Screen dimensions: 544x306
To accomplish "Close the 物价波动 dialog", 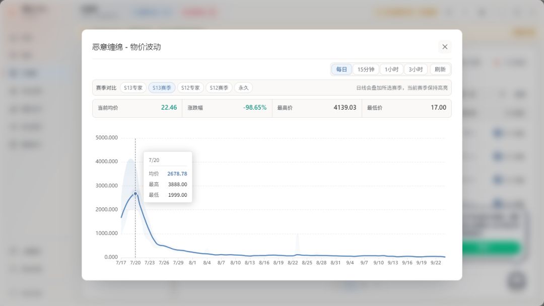I will (x=444, y=47).
